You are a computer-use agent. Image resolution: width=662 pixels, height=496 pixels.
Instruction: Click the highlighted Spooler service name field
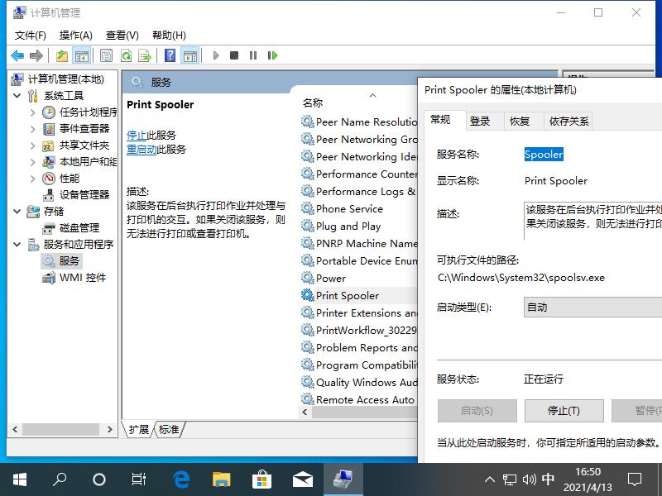click(x=544, y=155)
